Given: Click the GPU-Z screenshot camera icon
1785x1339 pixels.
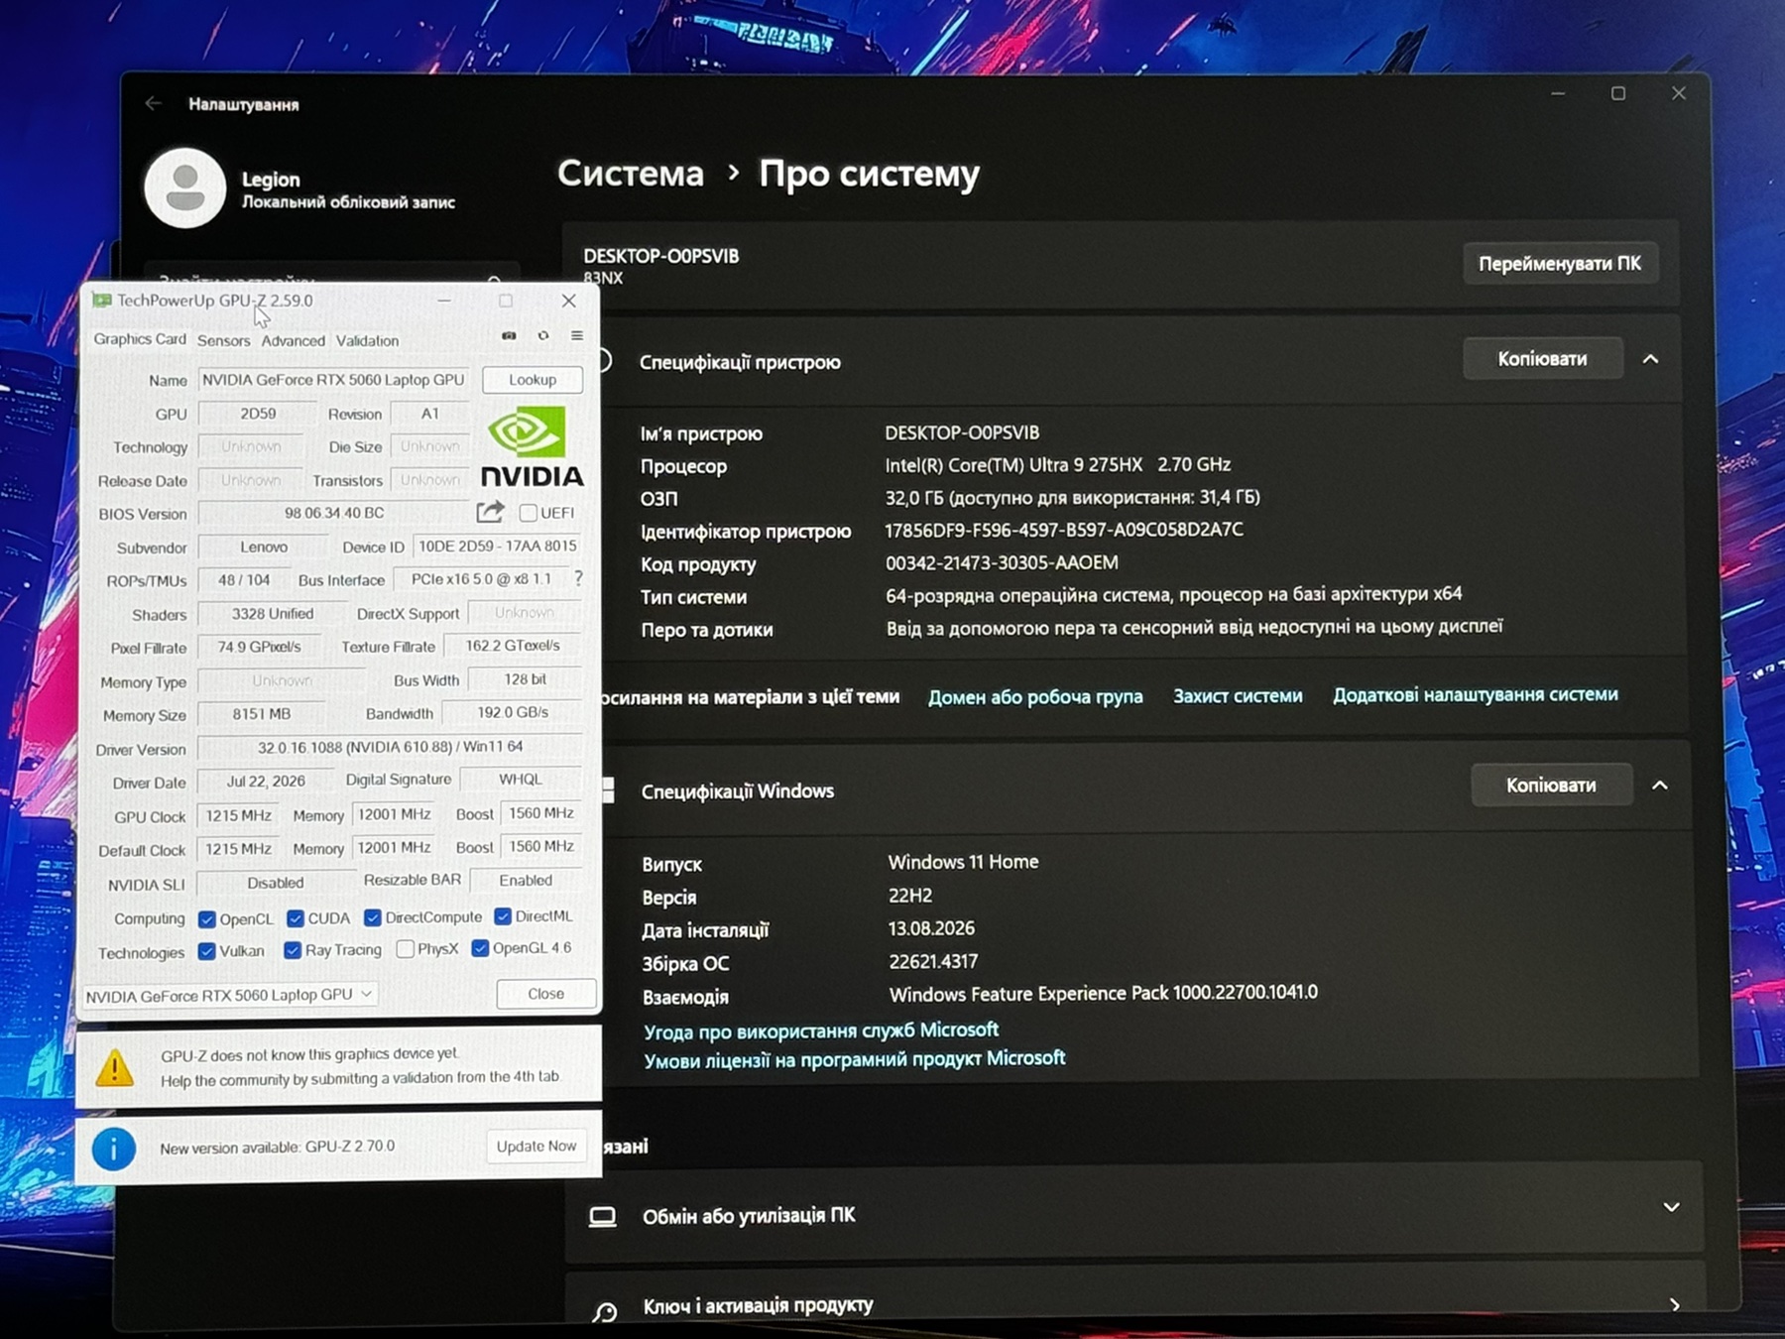Looking at the screenshot, I should click(509, 336).
